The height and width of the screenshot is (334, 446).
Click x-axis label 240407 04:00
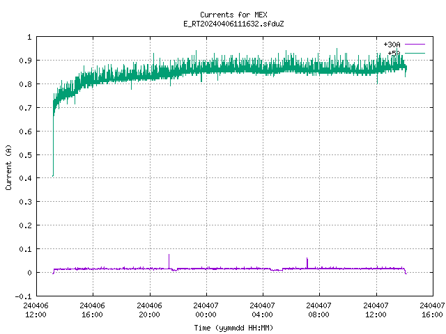tap(262, 310)
